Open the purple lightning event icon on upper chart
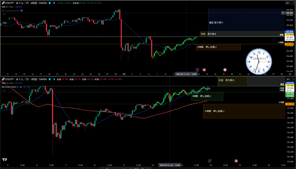 coord(197,70)
